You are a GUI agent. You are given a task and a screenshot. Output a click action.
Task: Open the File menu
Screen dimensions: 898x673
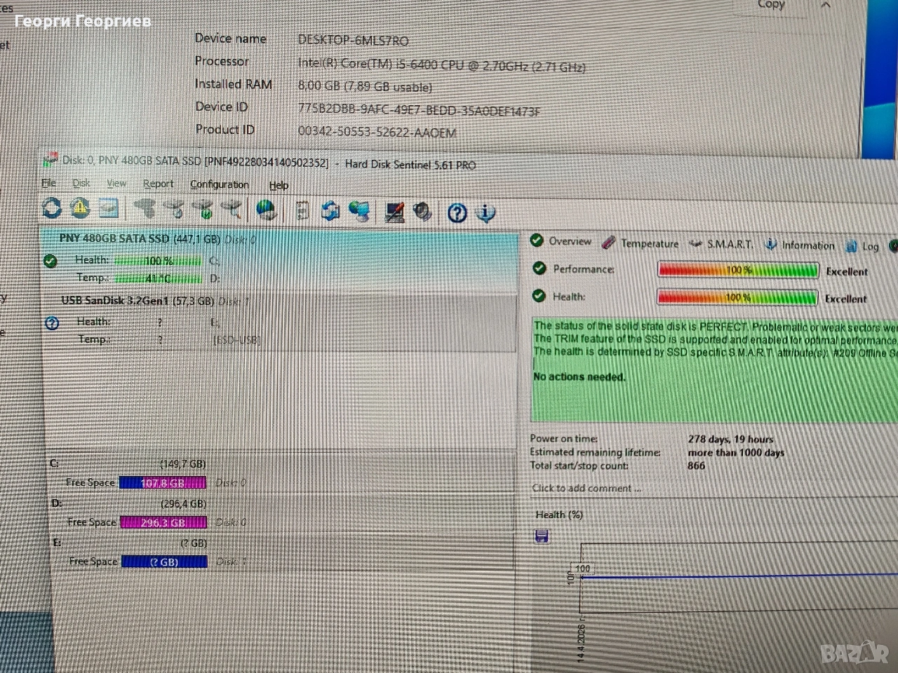pos(48,183)
